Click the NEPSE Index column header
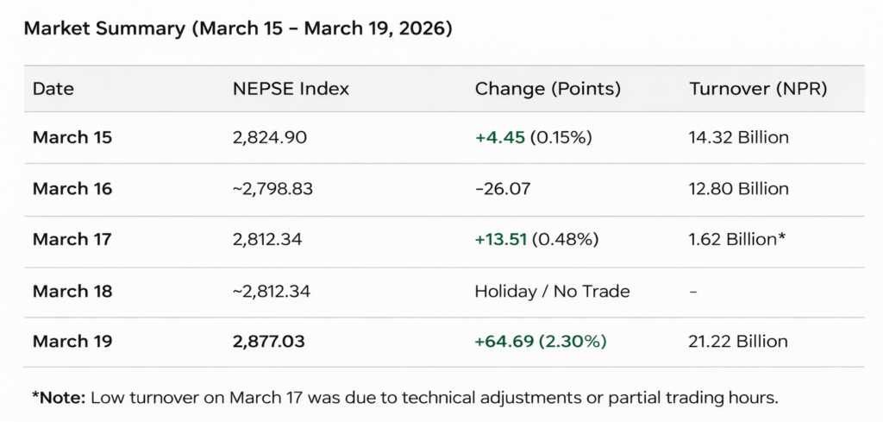This screenshot has height=422, width=883. (291, 89)
